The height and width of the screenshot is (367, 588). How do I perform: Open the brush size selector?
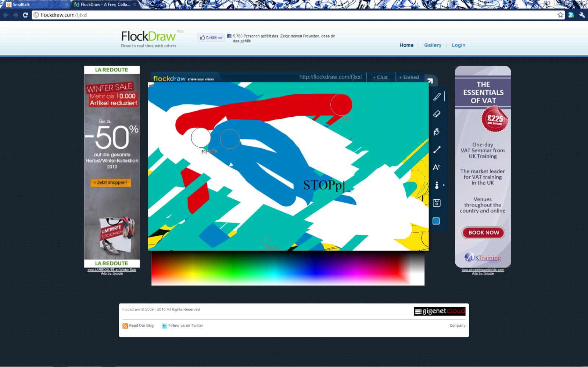[x=437, y=185]
